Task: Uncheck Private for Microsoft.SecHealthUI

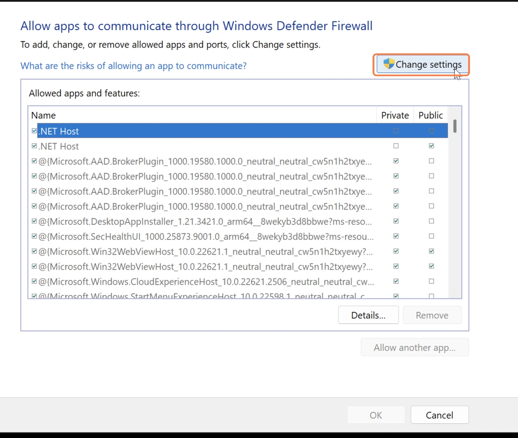Action: [x=396, y=236]
